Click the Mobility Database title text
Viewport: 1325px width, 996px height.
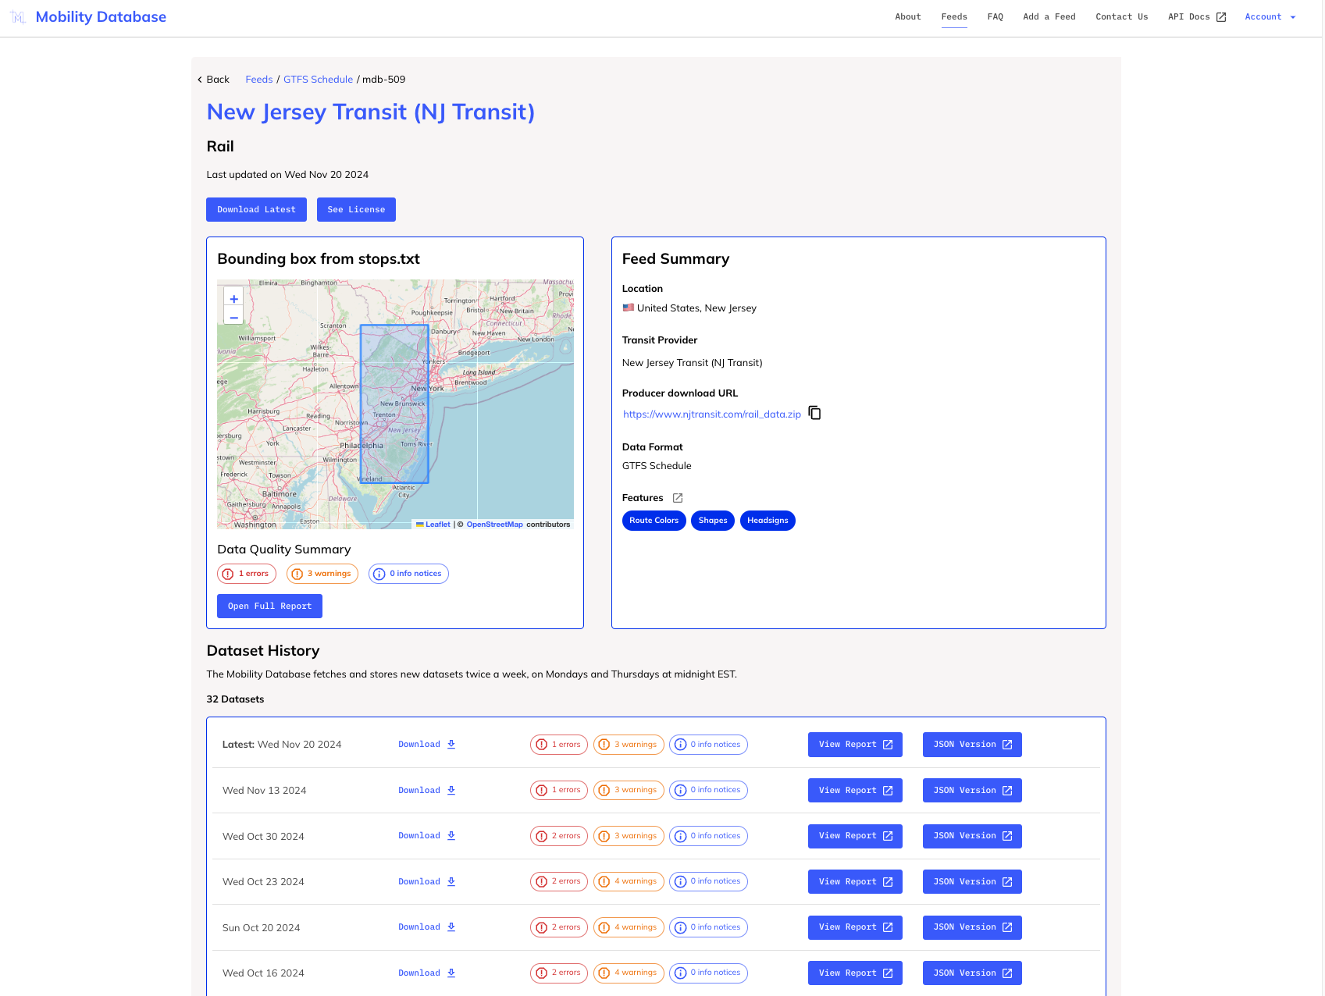pos(101,17)
